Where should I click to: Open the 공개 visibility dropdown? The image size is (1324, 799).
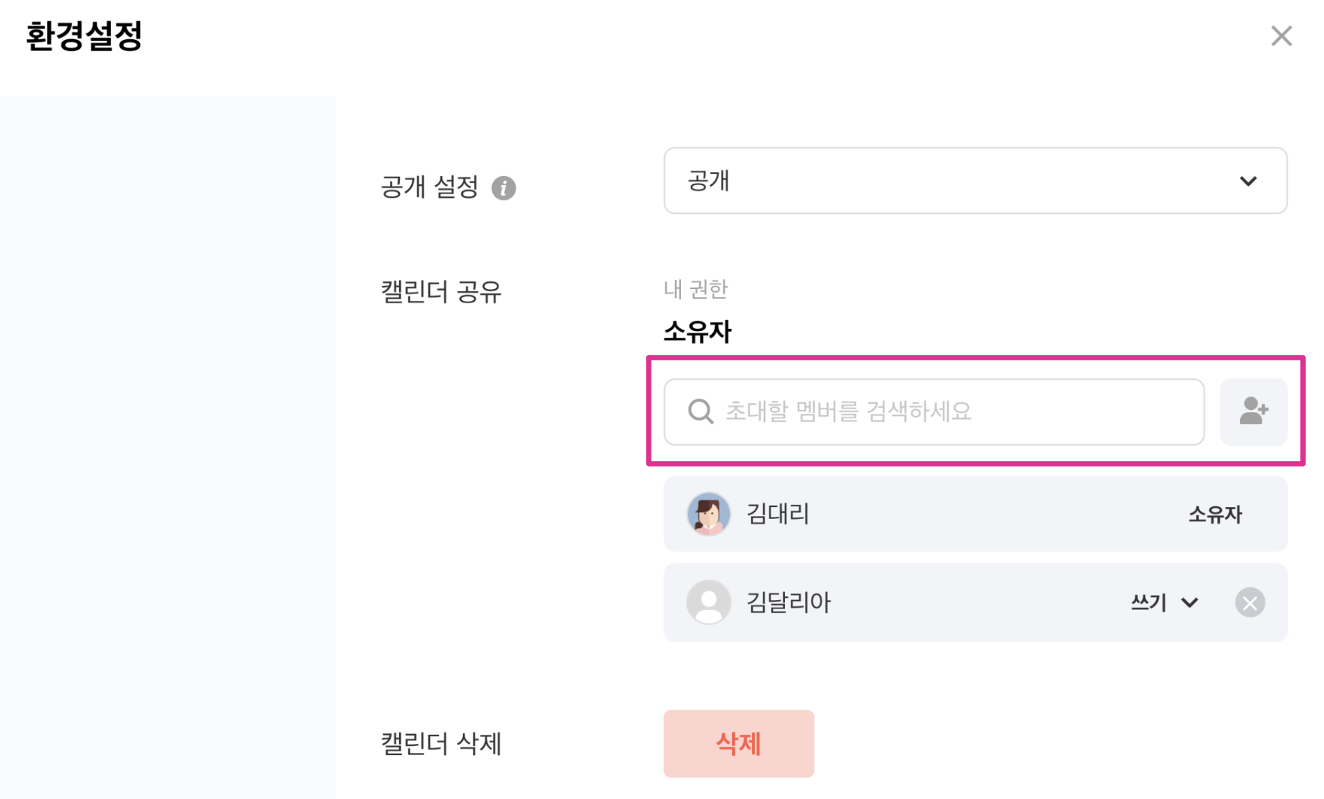coord(974,181)
